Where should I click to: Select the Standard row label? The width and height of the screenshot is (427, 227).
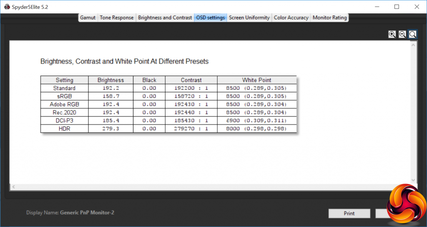click(64, 88)
